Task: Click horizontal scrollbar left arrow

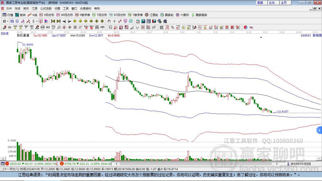Action: (x=117, y=164)
